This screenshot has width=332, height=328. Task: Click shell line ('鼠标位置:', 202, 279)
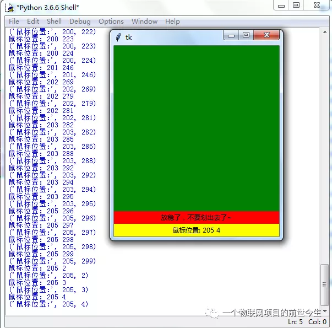point(52,104)
